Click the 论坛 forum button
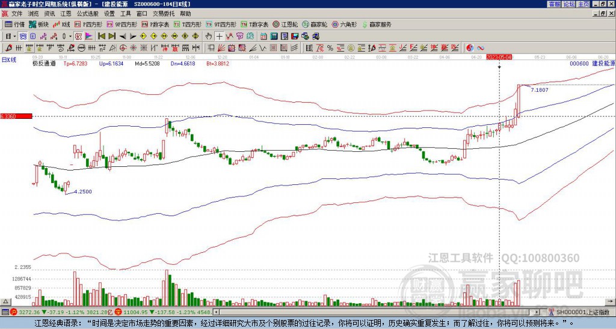Image resolution: width=616 pixels, height=329 pixels. click(568, 4)
